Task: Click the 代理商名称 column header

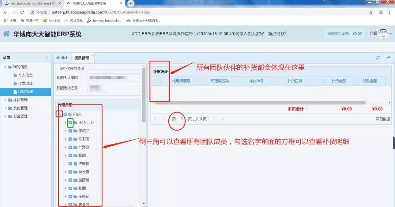Action: 227,81
